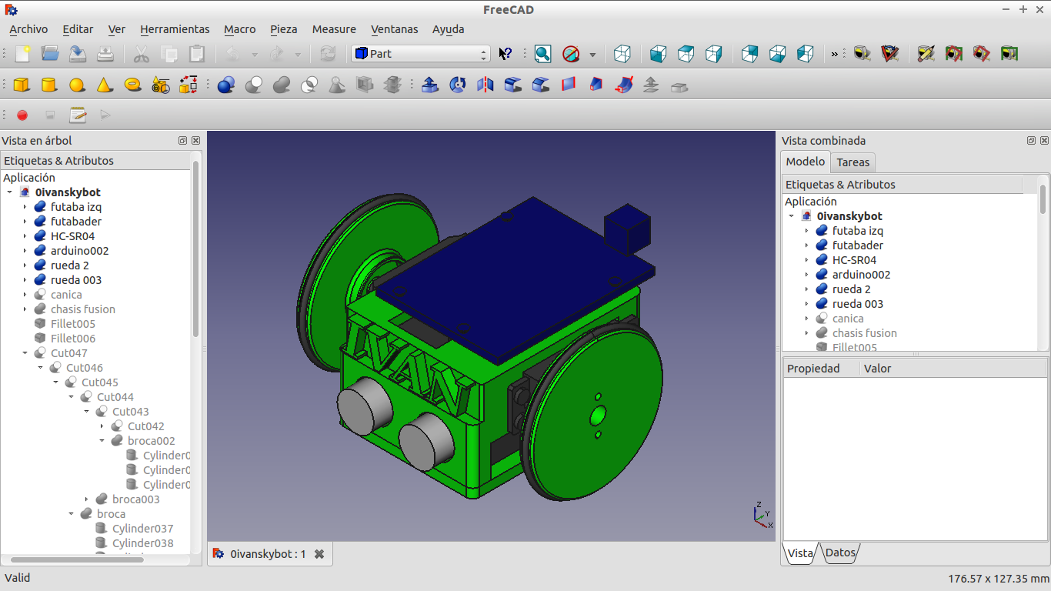Screen dimensions: 1051x591
Task: Sweep along a path icon
Action: point(624,85)
